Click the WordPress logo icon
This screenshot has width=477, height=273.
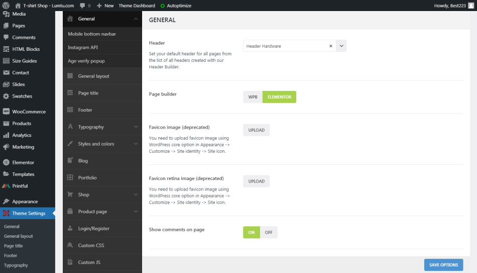point(7,6)
